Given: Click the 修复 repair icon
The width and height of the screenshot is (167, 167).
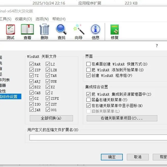Looking at the screenshot, I should click(x=115, y=29).
